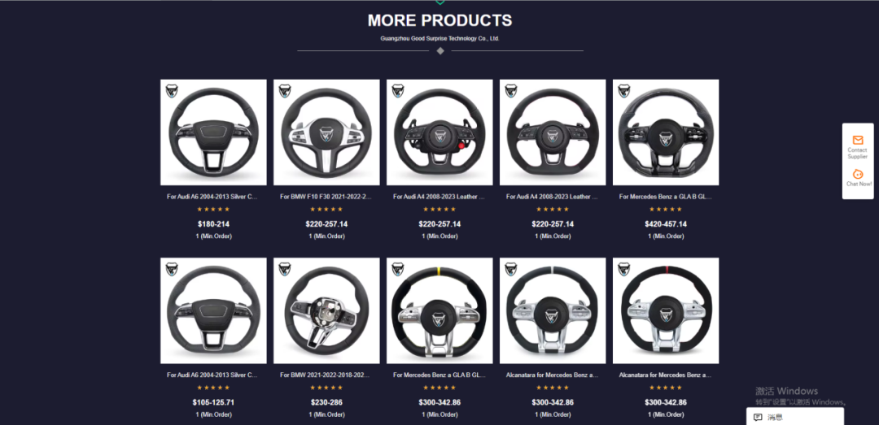Image resolution: width=879 pixels, height=425 pixels.
Task: Open Chat Now from the side panel
Action: (859, 178)
